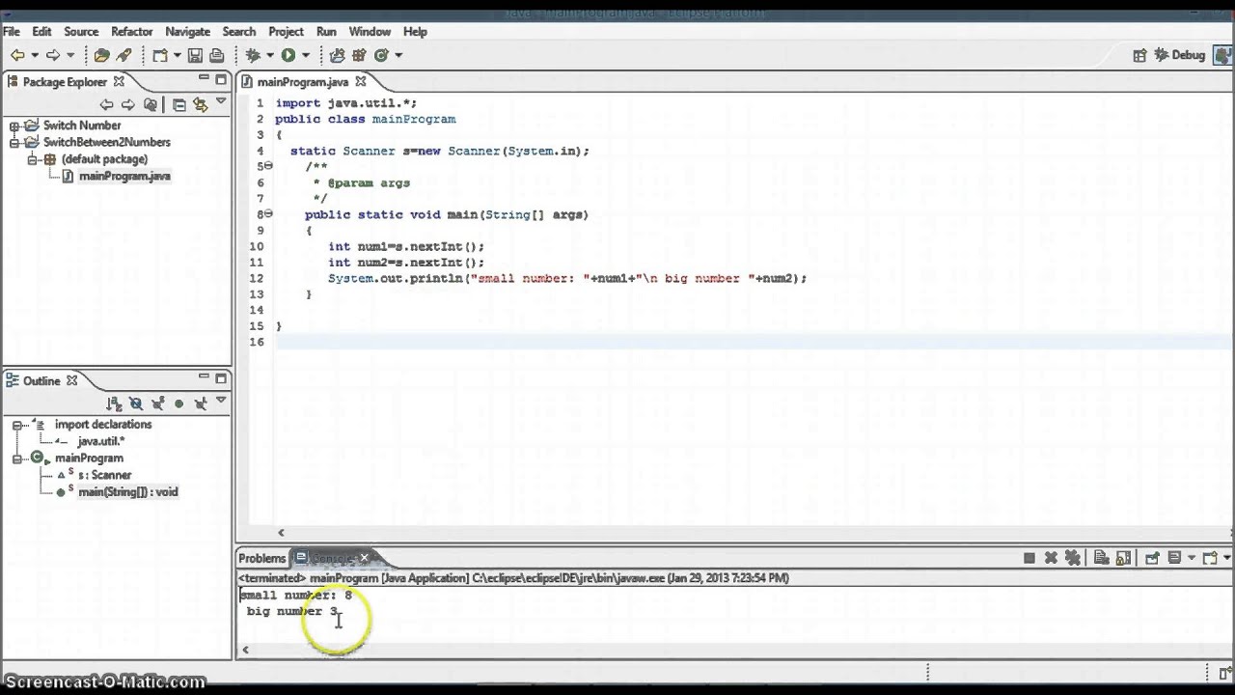Click editor horizontal scrollbar left arrow
This screenshot has width=1235, height=695.
(281, 532)
